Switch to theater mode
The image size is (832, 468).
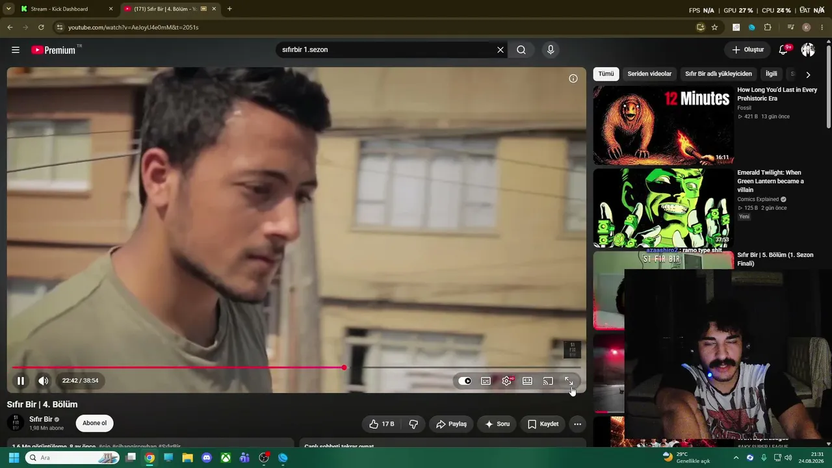[x=527, y=381]
